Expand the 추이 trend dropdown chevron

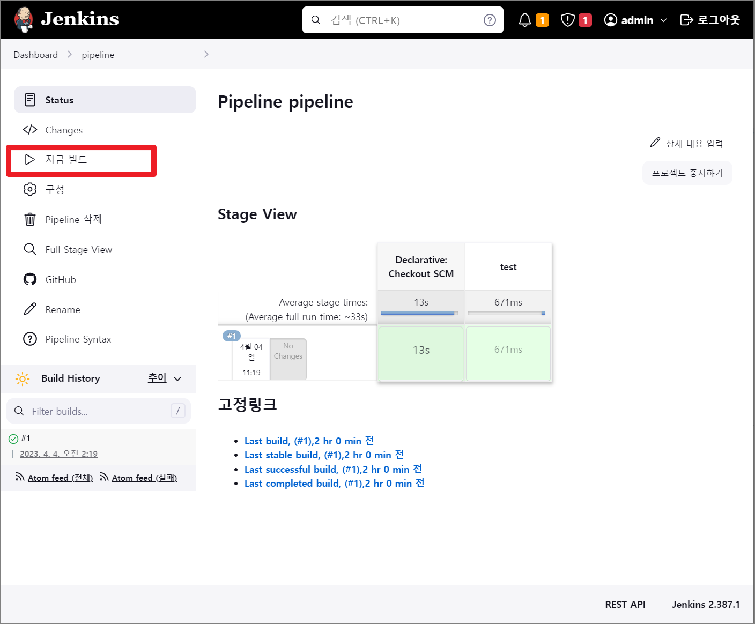(x=177, y=378)
